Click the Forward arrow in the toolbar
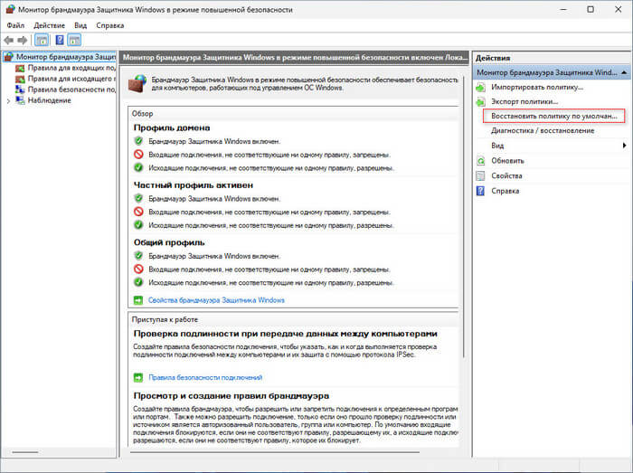This screenshot has height=473, width=633. click(x=23, y=41)
